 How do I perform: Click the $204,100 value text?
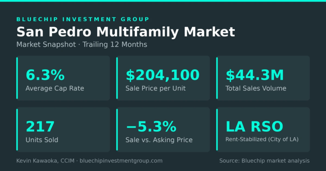pos(163,75)
